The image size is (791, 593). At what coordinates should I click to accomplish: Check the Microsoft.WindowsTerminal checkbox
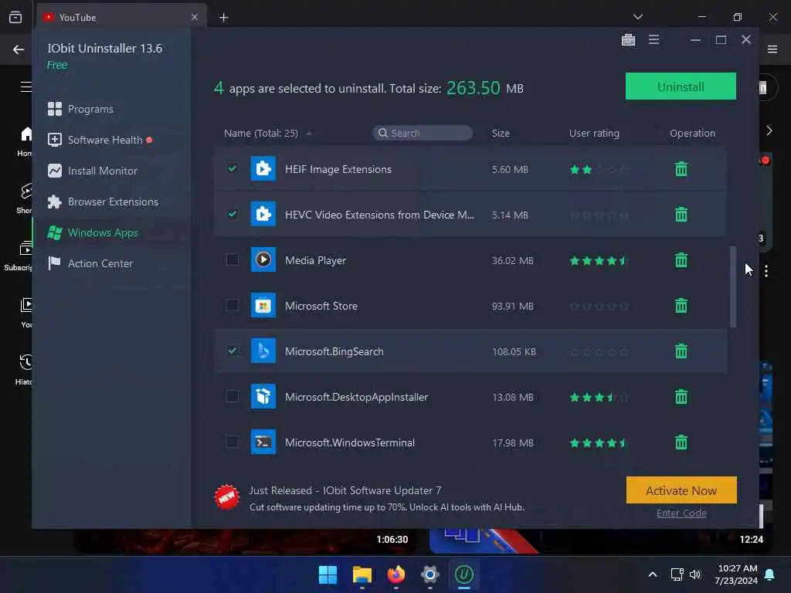point(232,442)
